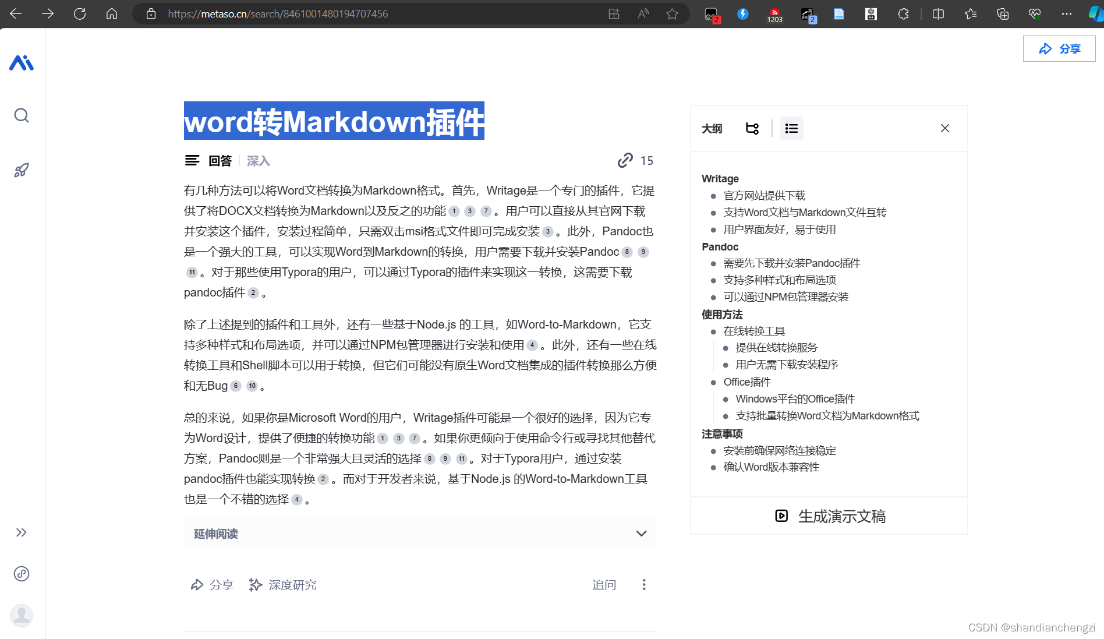Open the blue document extension icon
Screen dimensions: 1104x639
point(839,13)
